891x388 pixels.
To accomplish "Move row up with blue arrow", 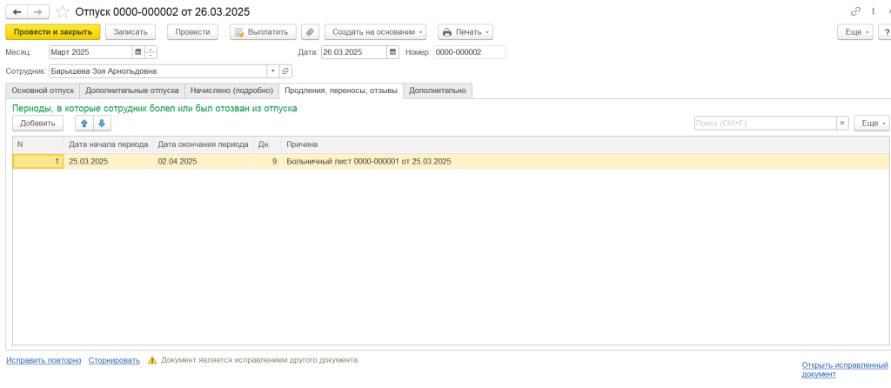I will tap(84, 124).
